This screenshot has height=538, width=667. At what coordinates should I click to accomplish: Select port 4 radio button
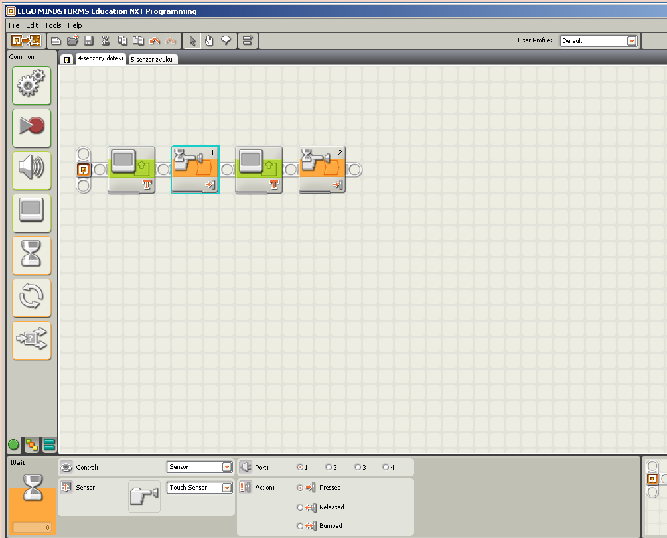pos(386,468)
